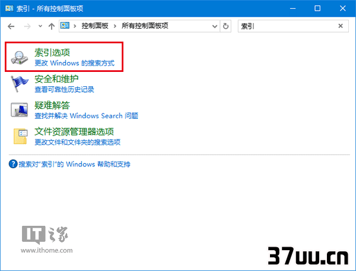Go back with the left arrow button
The image size is (356, 271).
11,26
